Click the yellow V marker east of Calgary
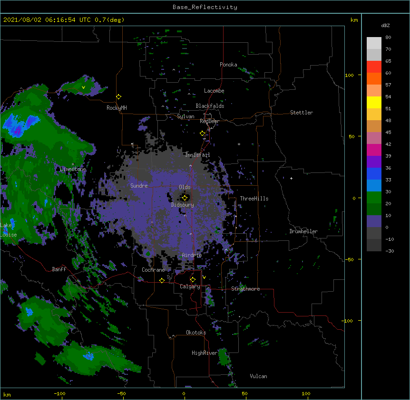This screenshot has height=400, width=410. pyautogui.click(x=204, y=277)
